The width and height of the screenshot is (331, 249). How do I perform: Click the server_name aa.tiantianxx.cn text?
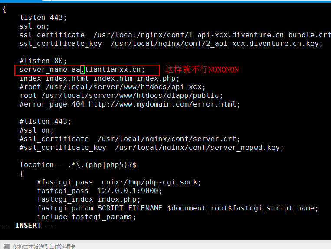click(82, 70)
